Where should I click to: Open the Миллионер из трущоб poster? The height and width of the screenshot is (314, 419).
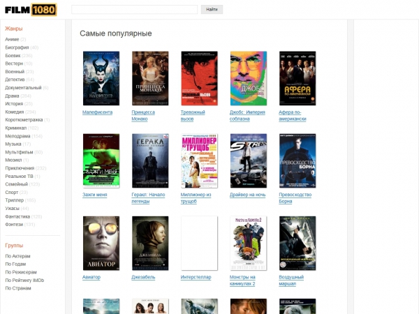click(x=199, y=160)
